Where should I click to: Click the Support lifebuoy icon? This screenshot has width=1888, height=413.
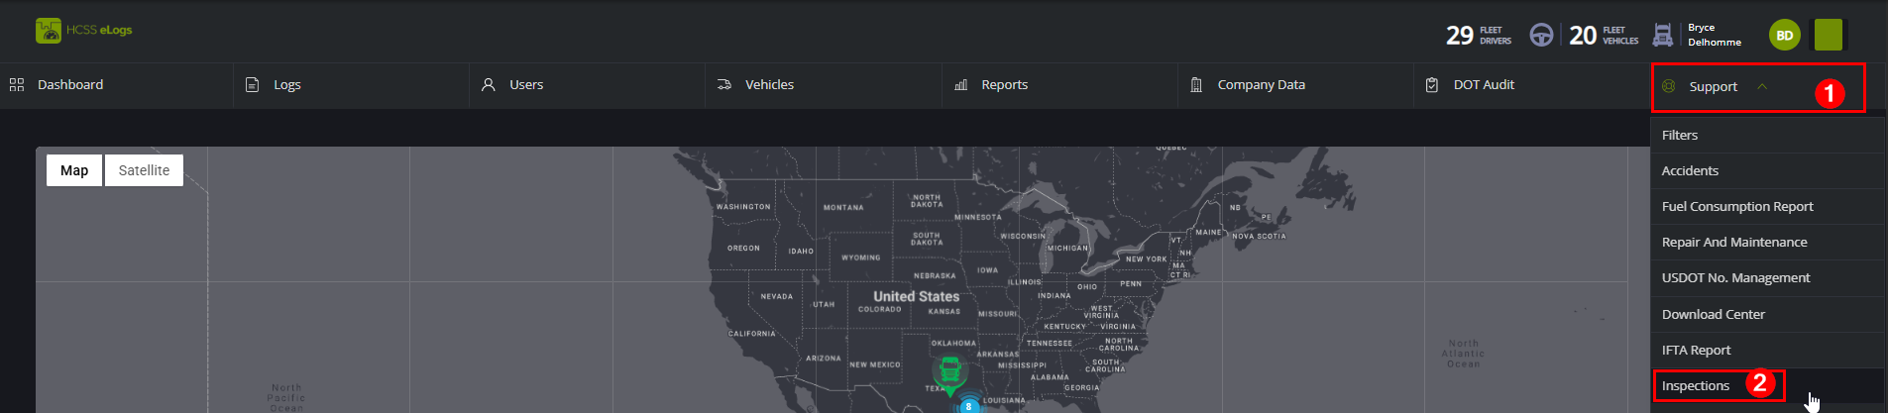[x=1668, y=86]
